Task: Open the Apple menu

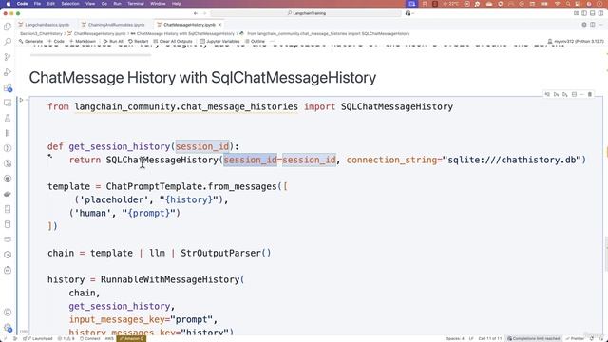Action: (x=9, y=4)
